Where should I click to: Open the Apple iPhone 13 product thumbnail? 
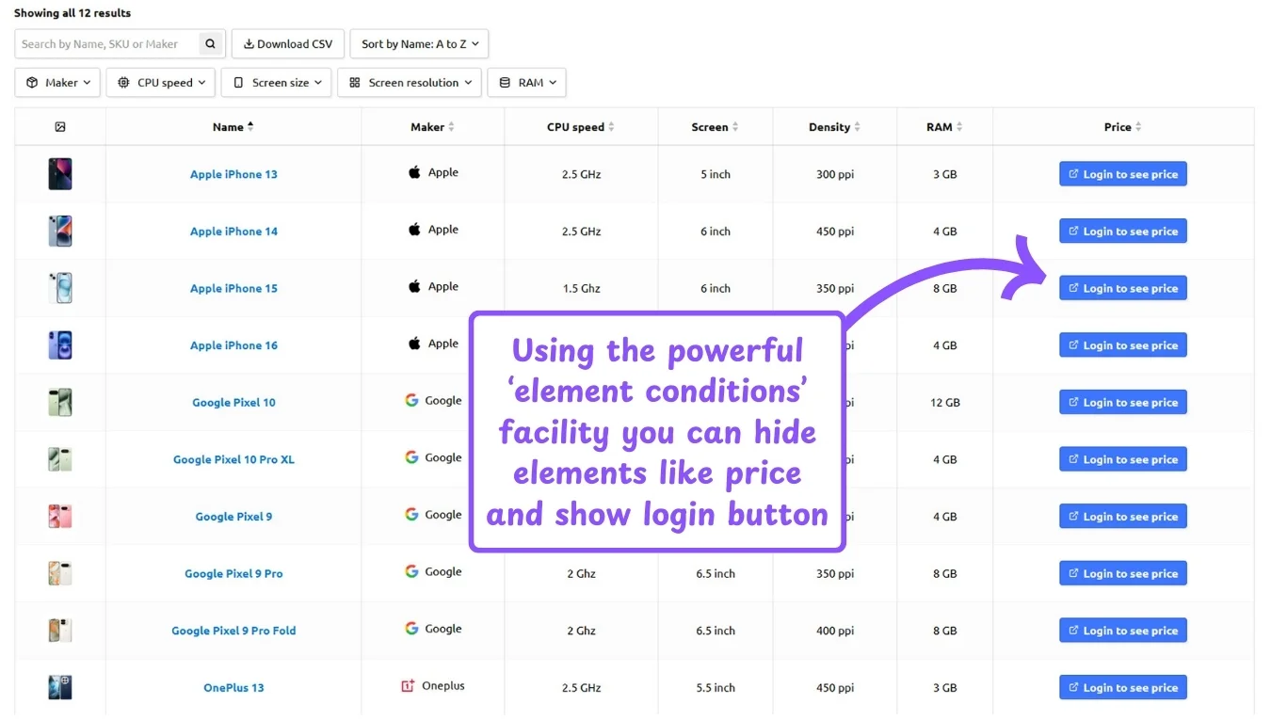pos(60,174)
